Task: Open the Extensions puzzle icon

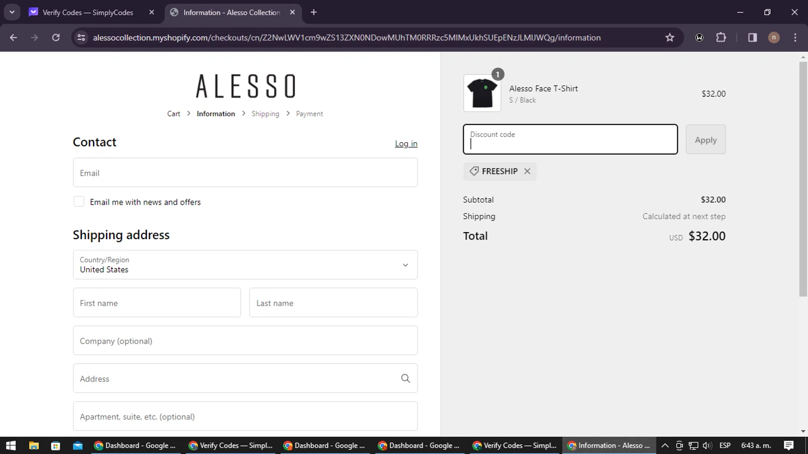Action: point(721,38)
